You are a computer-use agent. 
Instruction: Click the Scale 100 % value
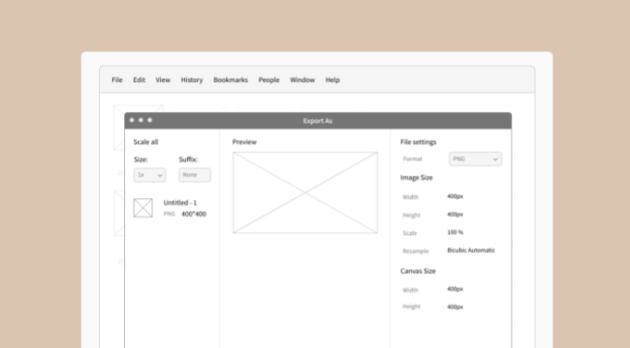pyautogui.click(x=456, y=232)
